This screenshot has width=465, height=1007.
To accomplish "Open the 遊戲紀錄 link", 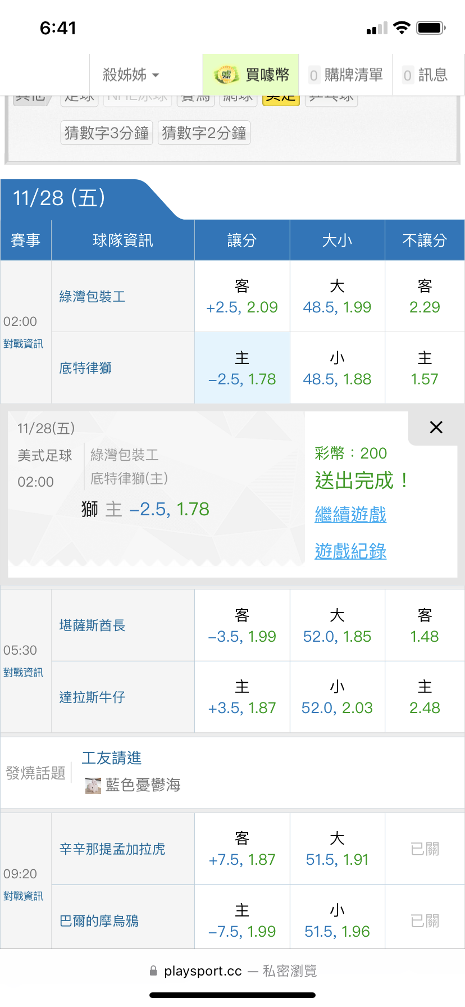I will tap(350, 551).
